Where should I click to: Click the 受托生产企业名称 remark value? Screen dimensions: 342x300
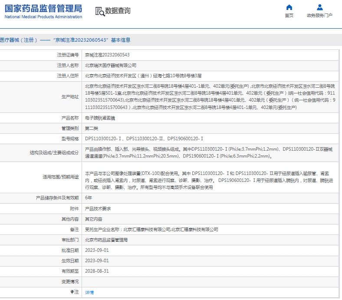[151, 230]
